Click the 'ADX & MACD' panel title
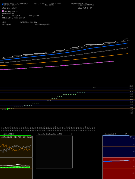Screen dimensions: 135x179 [x=9, y=134]
